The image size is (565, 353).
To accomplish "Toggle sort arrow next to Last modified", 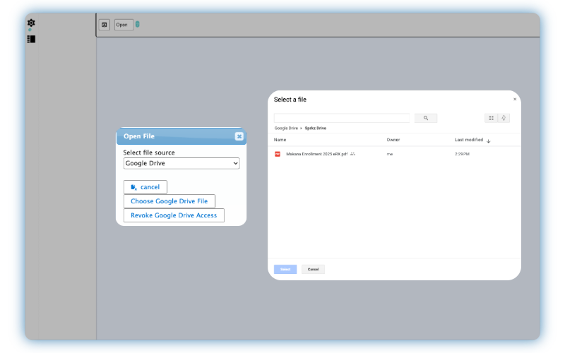I will 488,140.
